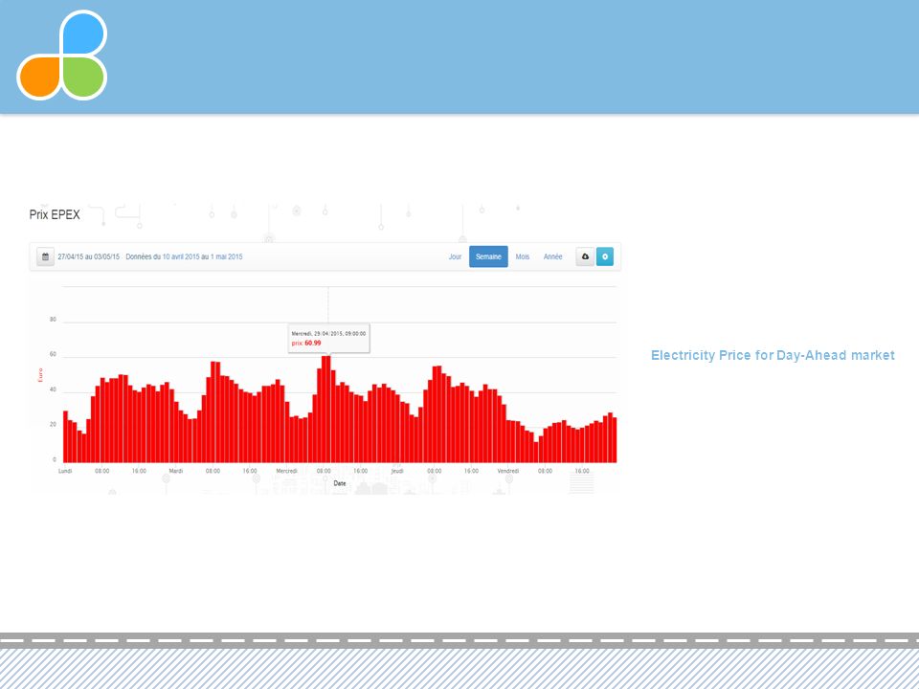The width and height of the screenshot is (919, 689).
Task: Click the Jeudi x-axis label
Action: [x=397, y=471]
